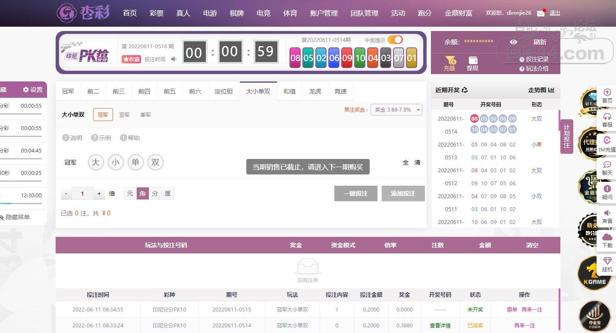Open the 单注奖金 dropdown
This screenshot has width=616, height=333.
396,109
